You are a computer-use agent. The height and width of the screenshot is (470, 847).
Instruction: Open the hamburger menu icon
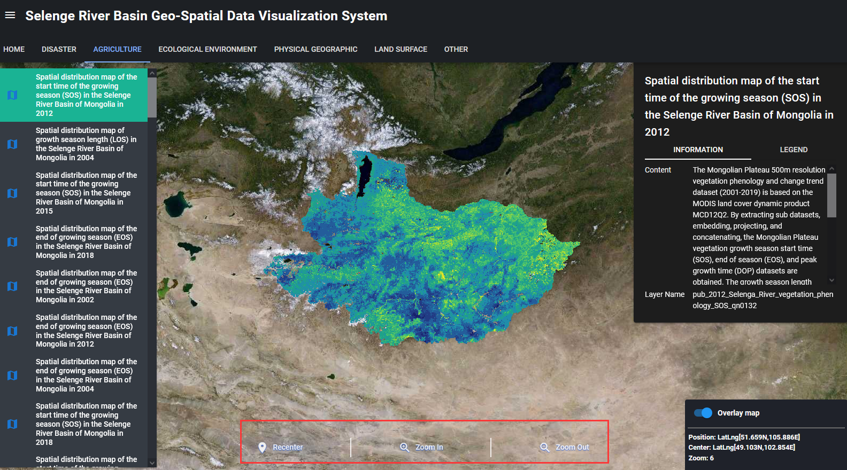click(x=10, y=15)
